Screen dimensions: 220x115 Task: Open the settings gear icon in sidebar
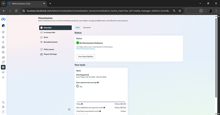pyautogui.click(x=3, y=107)
